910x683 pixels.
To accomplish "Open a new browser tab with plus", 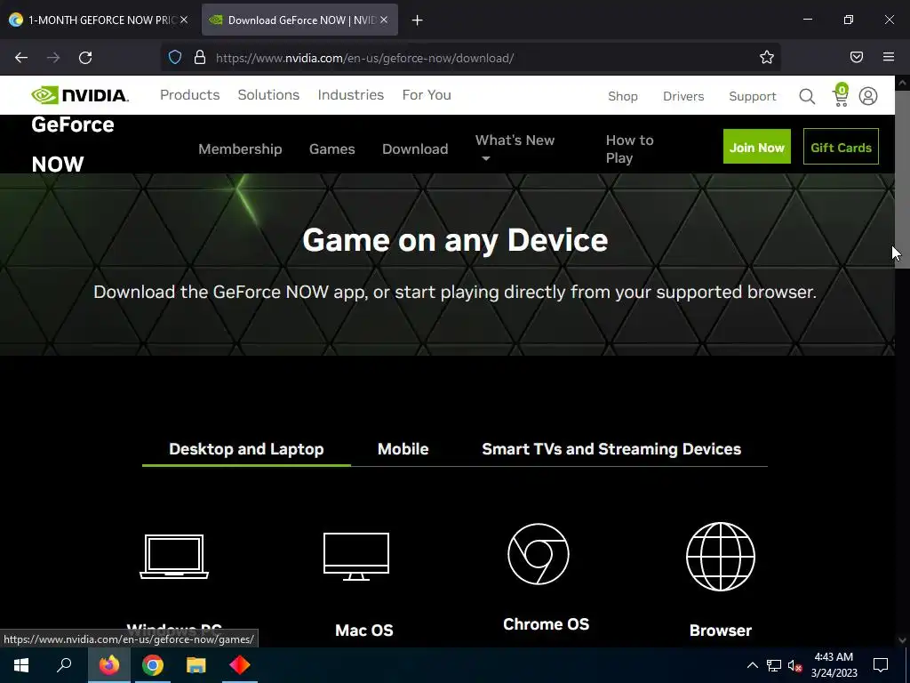I will click(418, 20).
